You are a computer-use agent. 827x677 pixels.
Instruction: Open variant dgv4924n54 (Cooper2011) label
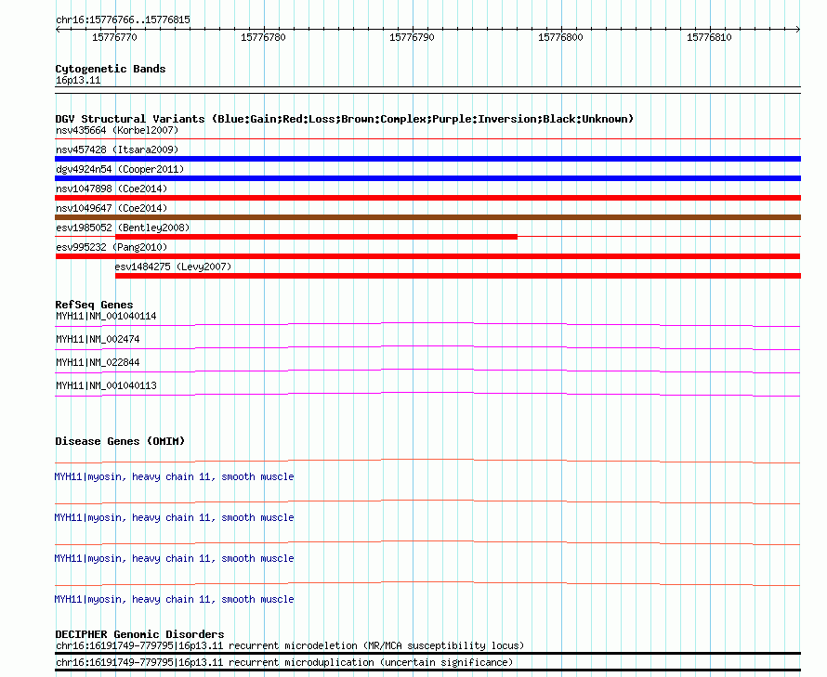[x=120, y=169]
